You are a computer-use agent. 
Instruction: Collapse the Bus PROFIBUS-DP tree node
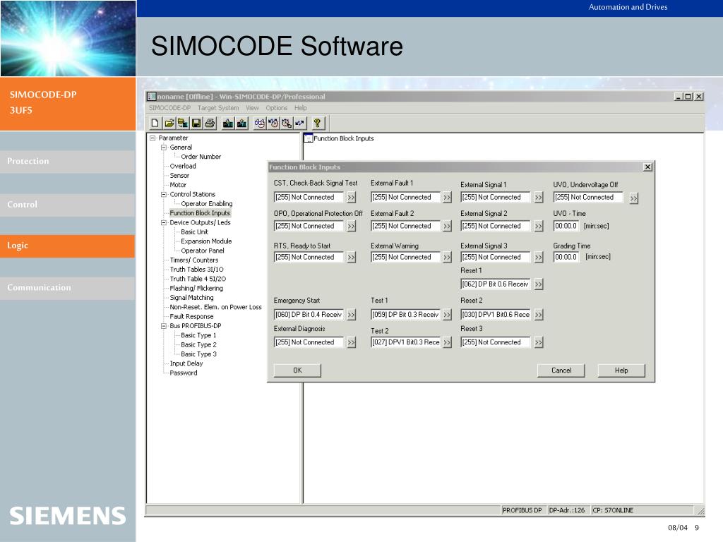click(164, 326)
